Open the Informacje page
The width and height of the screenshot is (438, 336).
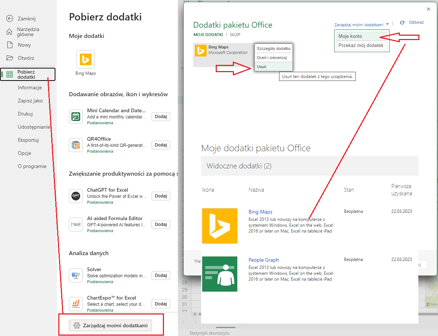pyautogui.click(x=30, y=87)
